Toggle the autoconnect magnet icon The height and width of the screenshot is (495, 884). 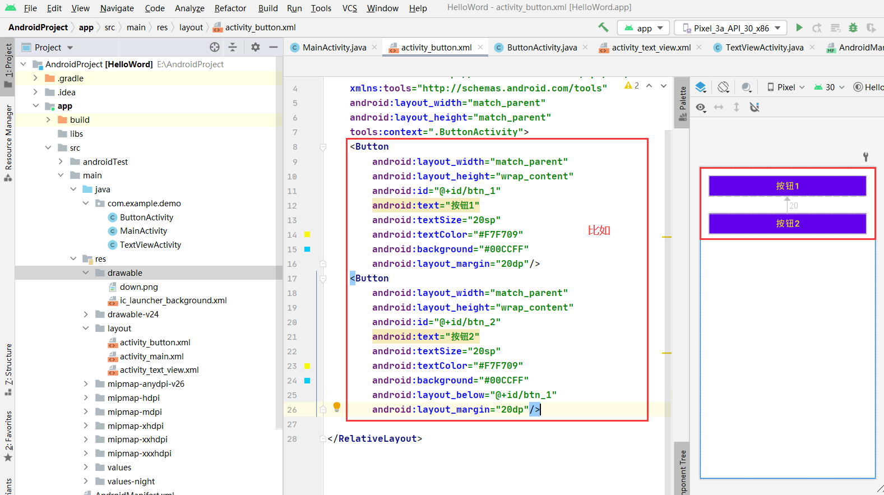coord(755,107)
